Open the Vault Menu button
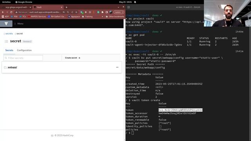 (19, 23)
